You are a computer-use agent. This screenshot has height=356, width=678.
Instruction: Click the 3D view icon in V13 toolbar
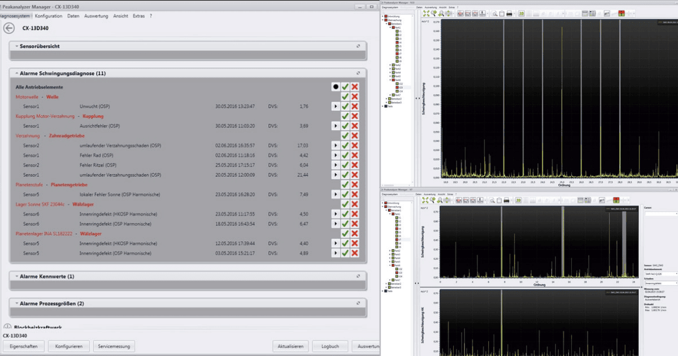pos(521,14)
